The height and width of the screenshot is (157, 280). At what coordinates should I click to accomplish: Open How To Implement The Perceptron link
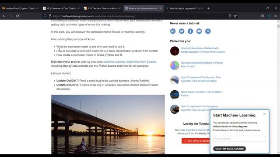coord(199,108)
